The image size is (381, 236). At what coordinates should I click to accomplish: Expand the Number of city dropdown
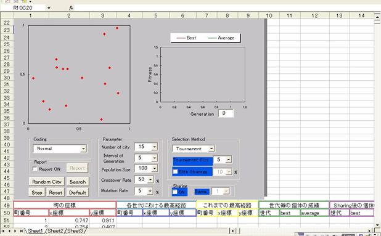pyautogui.click(x=155, y=147)
